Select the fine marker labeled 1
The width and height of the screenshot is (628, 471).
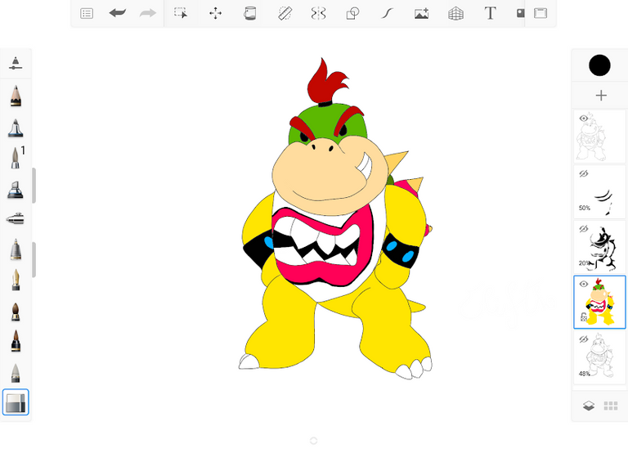pos(16,157)
